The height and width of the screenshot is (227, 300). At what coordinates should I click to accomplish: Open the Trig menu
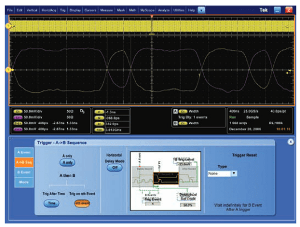click(x=63, y=10)
